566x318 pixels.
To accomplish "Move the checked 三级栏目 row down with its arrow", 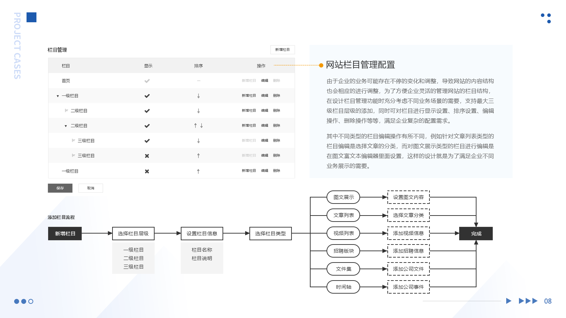I will click(x=198, y=141).
